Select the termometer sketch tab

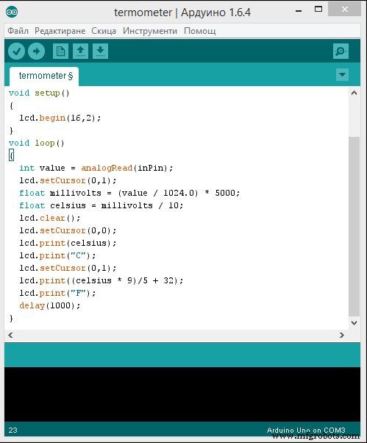pos(44,76)
